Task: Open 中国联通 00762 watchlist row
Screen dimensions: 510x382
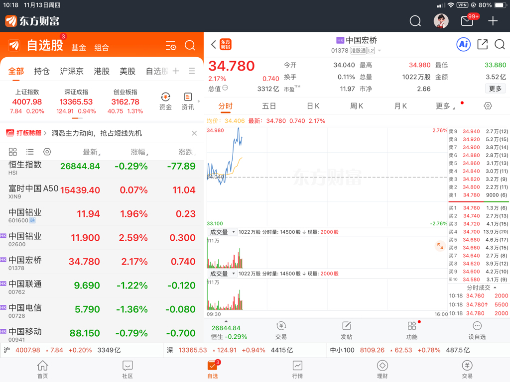Action: coord(102,286)
